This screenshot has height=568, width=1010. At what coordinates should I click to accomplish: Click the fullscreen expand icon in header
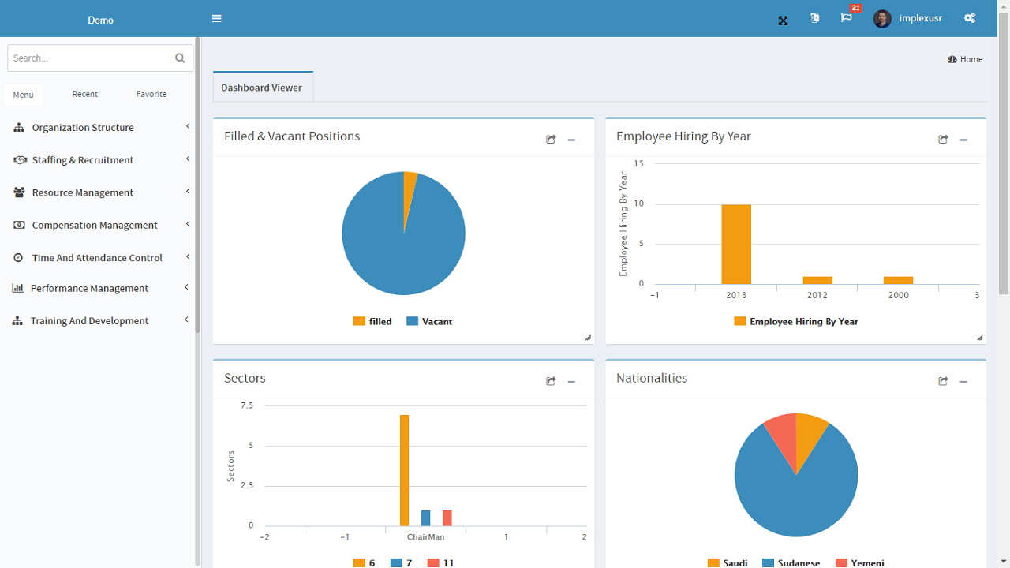tap(783, 21)
